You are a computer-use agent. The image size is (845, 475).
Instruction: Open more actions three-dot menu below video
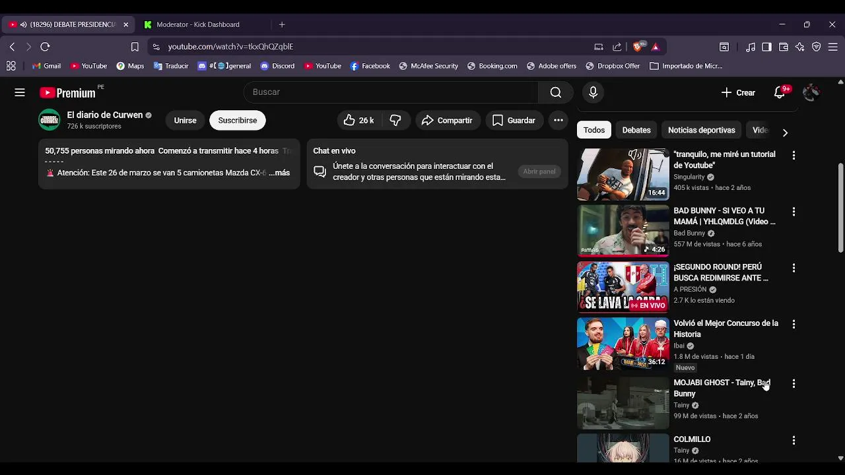(x=558, y=120)
